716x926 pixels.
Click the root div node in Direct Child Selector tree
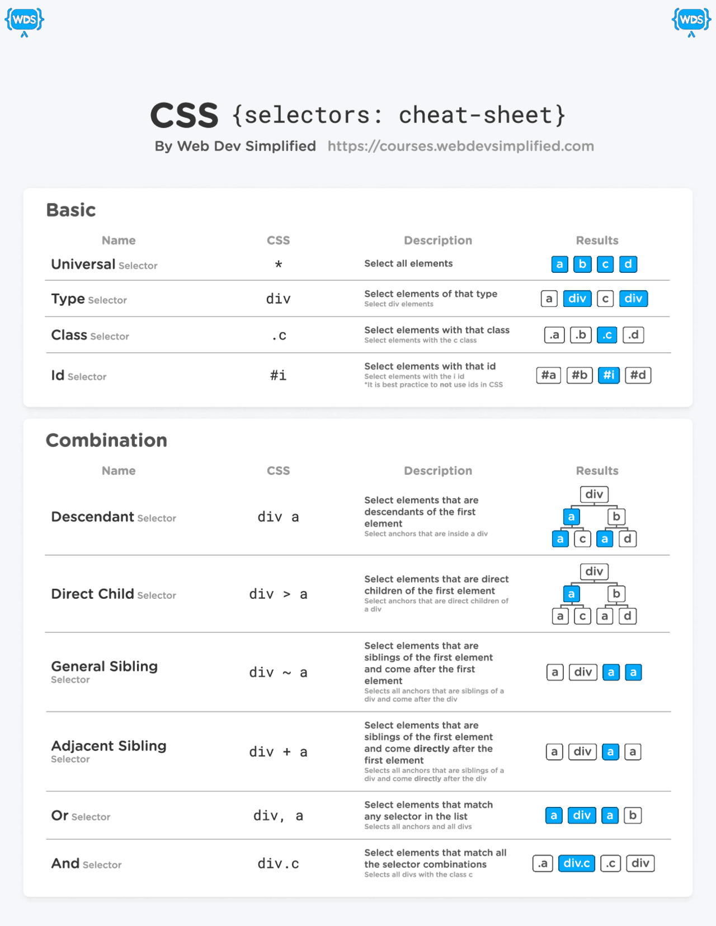click(594, 571)
